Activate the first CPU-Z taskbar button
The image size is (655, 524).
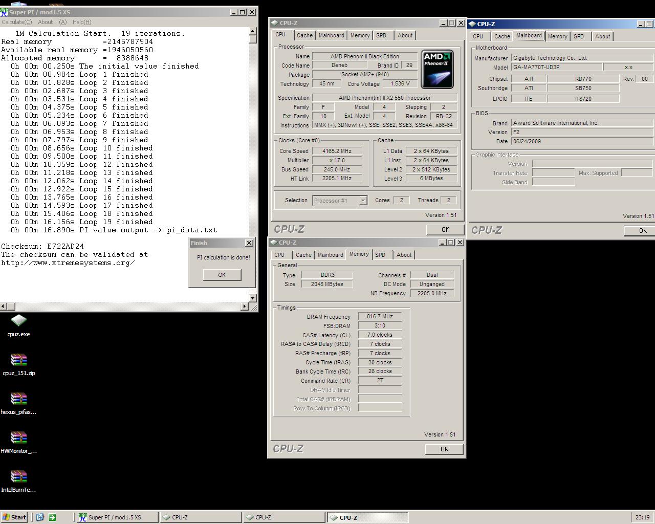(x=200, y=517)
